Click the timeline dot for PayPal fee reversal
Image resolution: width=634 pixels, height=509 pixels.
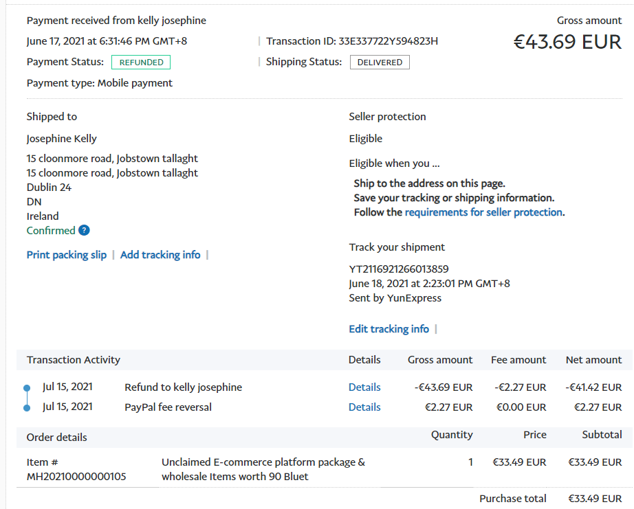(x=27, y=408)
